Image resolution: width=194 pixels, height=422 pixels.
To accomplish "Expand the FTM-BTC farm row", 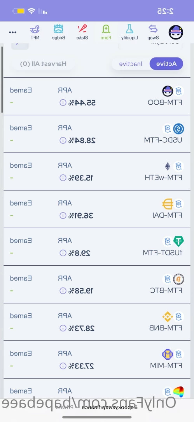I will coord(97,284).
